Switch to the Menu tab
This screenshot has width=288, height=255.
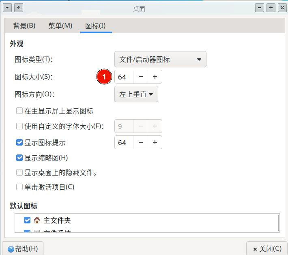(x=60, y=26)
